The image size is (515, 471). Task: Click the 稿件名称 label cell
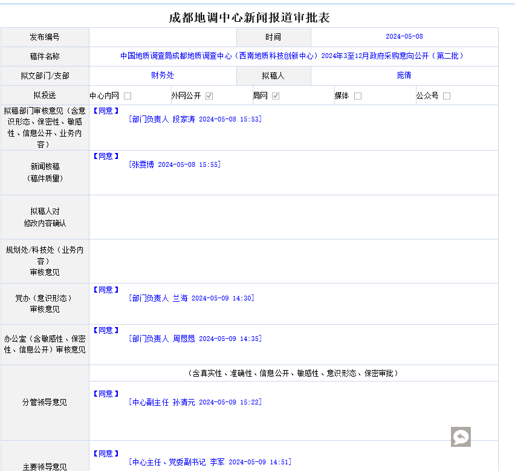click(45, 56)
